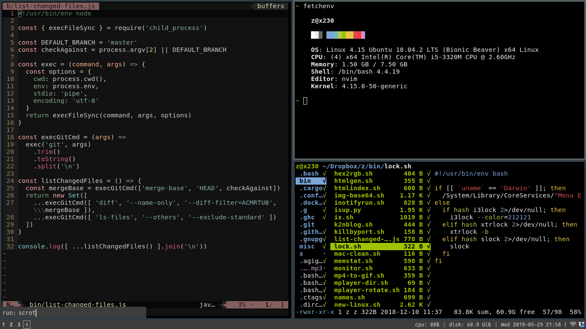Image resolution: width=586 pixels, height=329 pixels.
Task: Select the highlighted 'bin' directory in ranger
Action: pyautogui.click(x=311, y=181)
